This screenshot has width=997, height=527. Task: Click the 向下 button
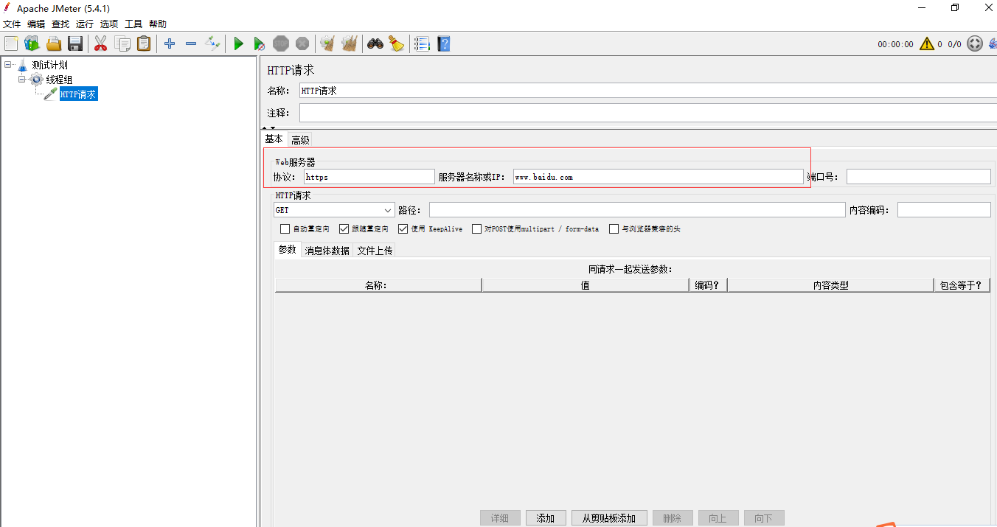764,518
